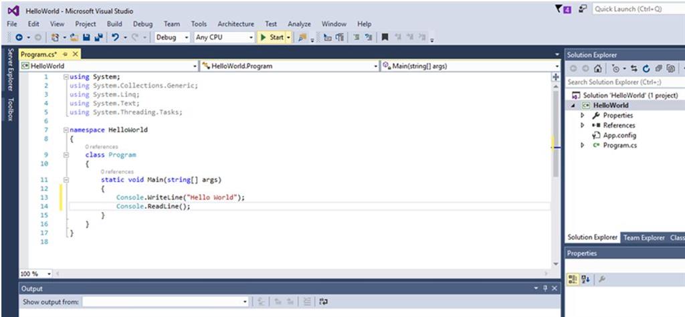The width and height of the screenshot is (685, 317).
Task: Click the notifications flag icon
Action: (563, 9)
